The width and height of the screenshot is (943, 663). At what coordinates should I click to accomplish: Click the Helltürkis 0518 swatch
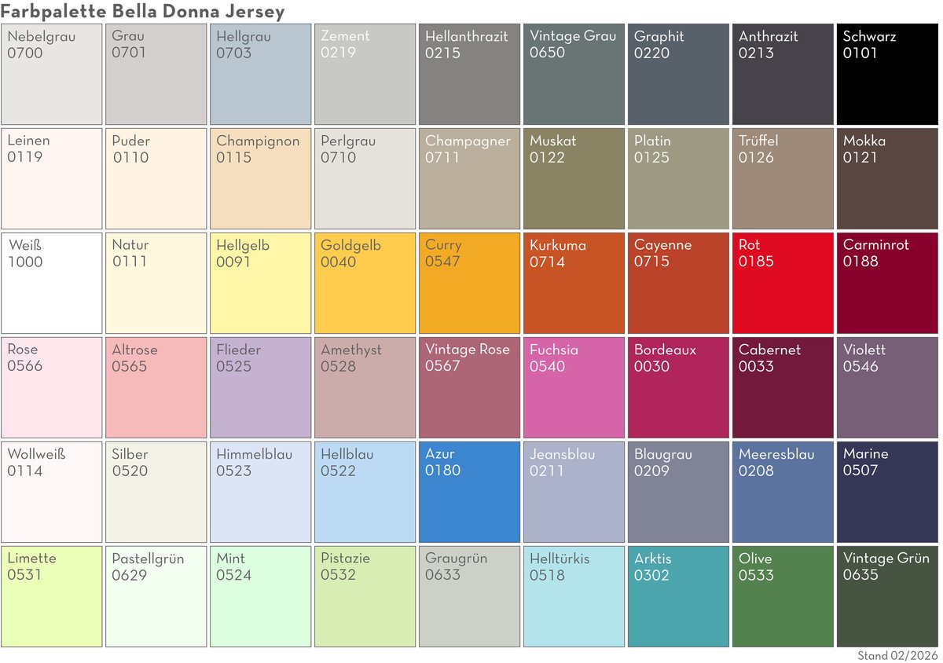574,596
